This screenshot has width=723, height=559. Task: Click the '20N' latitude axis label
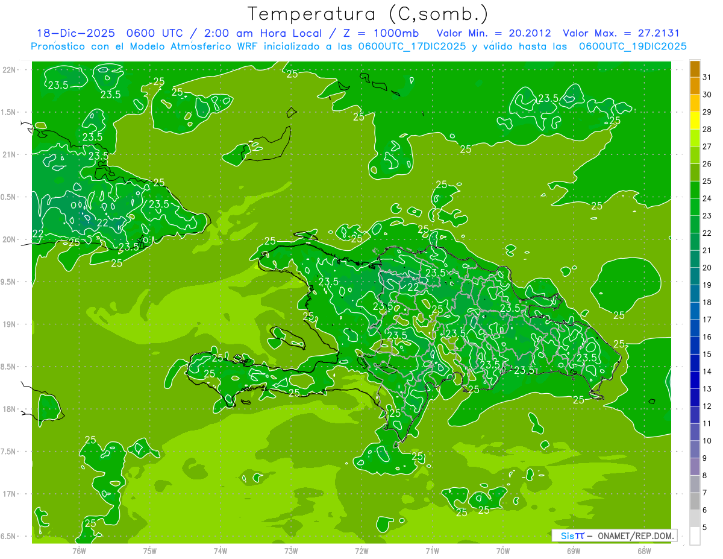[x=9, y=239]
